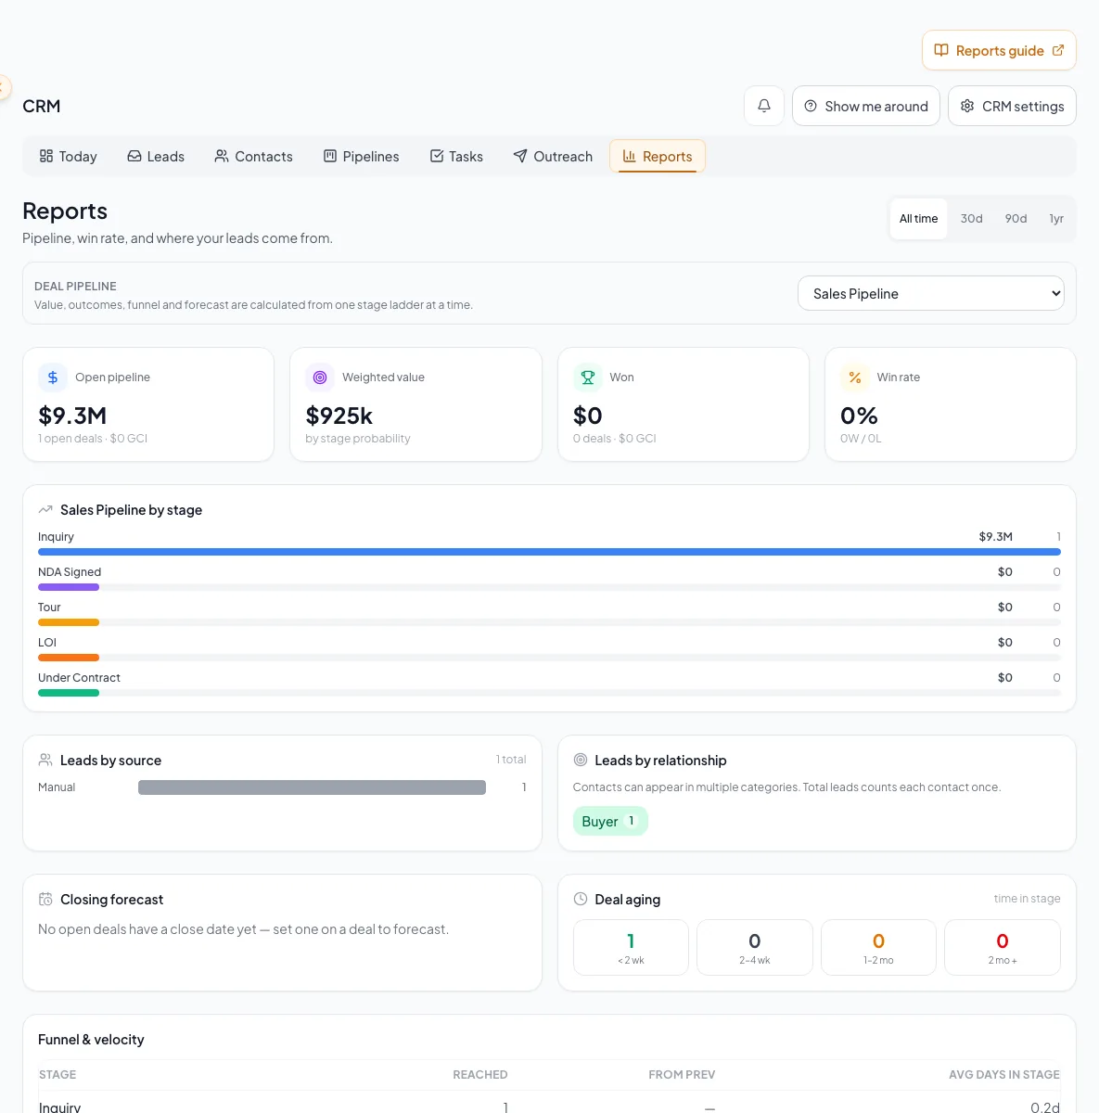The width and height of the screenshot is (1099, 1113).
Task: Click the Outreach paper plane icon
Action: click(520, 156)
